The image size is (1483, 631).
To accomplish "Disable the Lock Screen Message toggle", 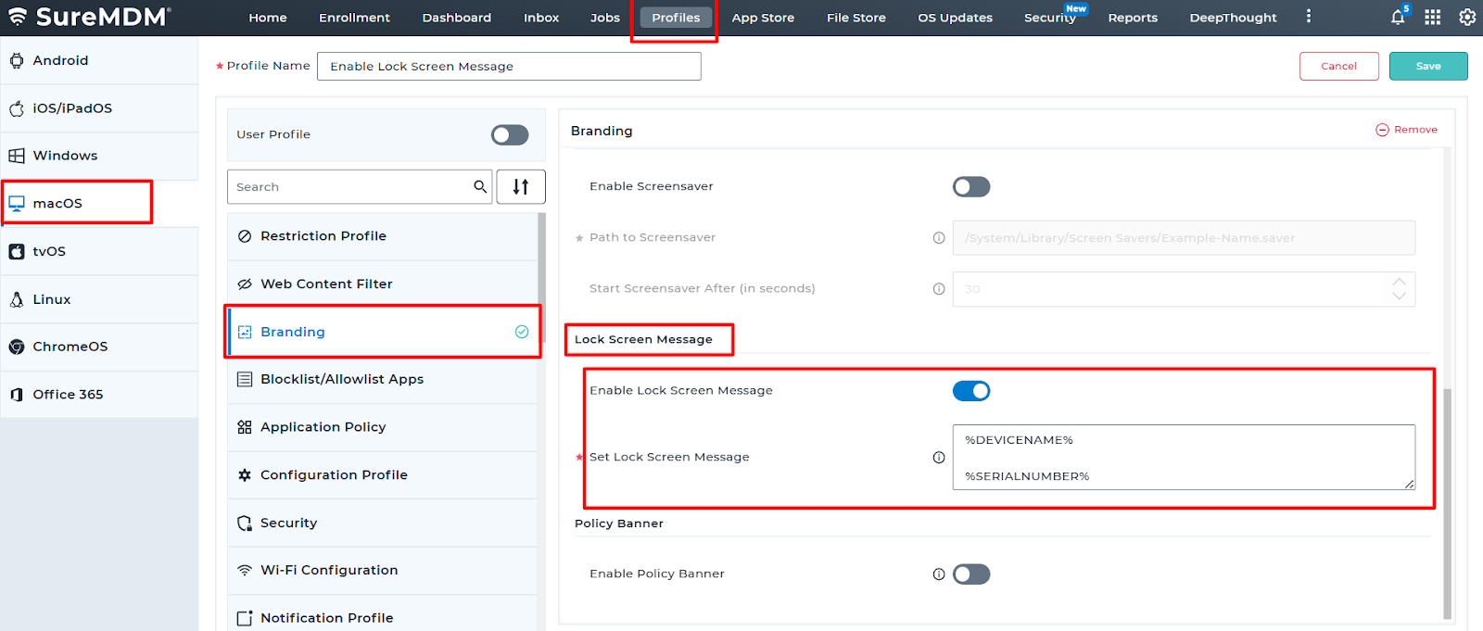I will tap(971, 391).
